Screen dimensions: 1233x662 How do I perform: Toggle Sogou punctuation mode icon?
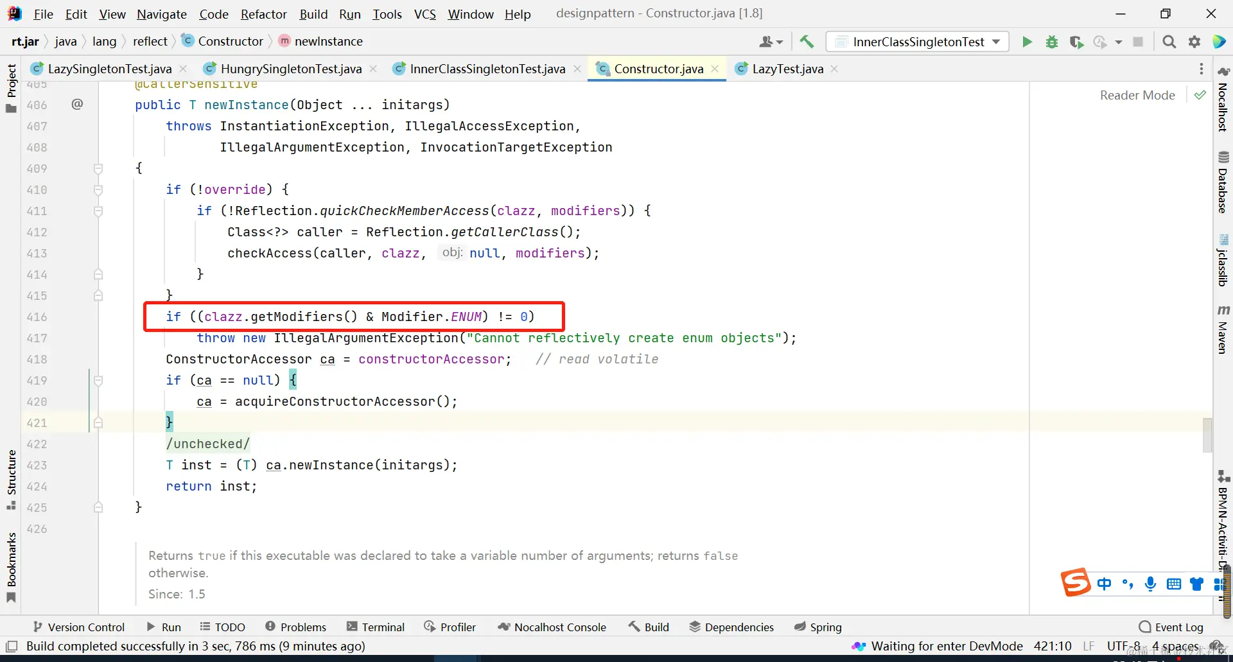pyautogui.click(x=1127, y=584)
